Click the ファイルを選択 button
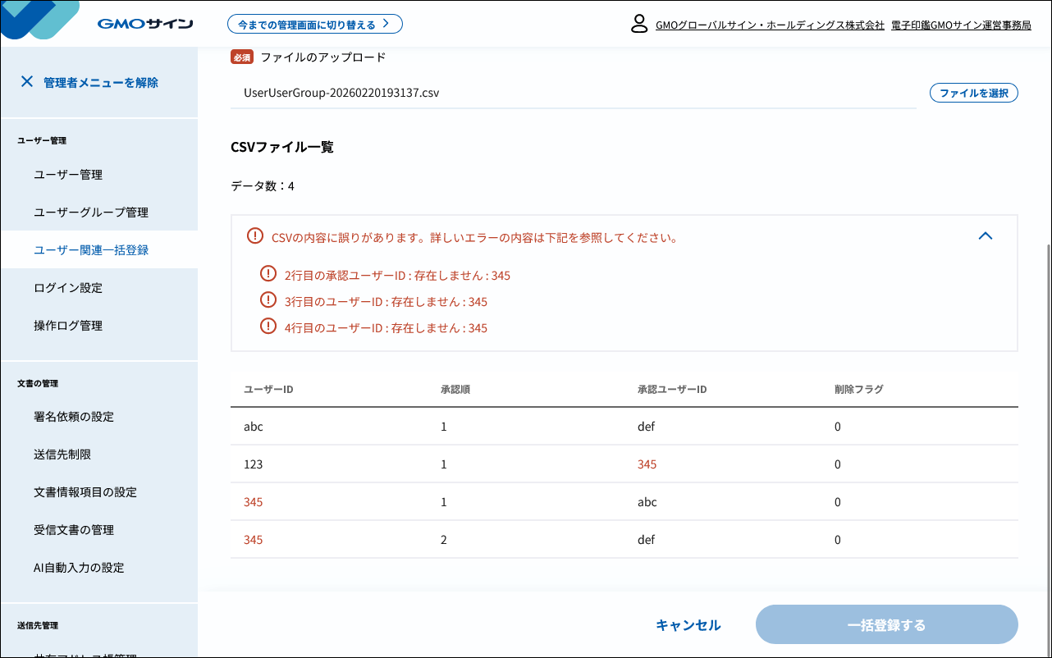 [973, 94]
